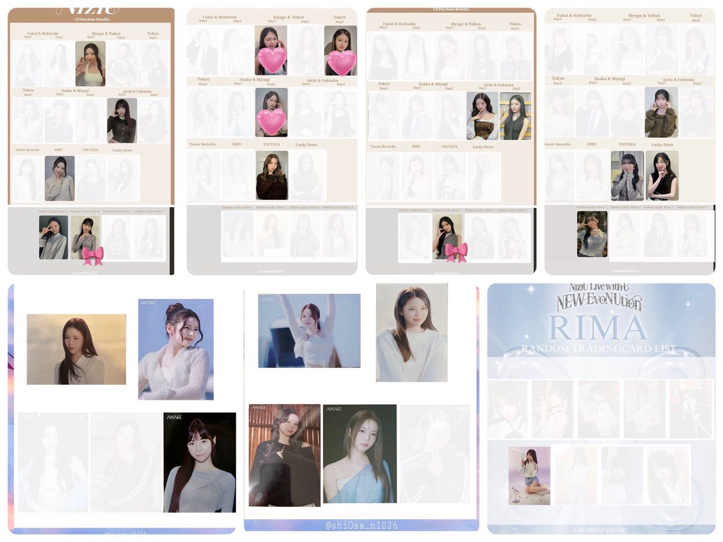Click 'CD Purchase Benefits' title in first template

click(91, 19)
